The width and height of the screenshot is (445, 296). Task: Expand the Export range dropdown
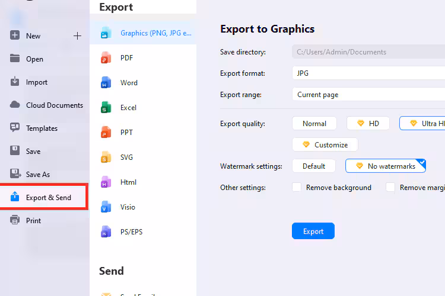point(368,95)
